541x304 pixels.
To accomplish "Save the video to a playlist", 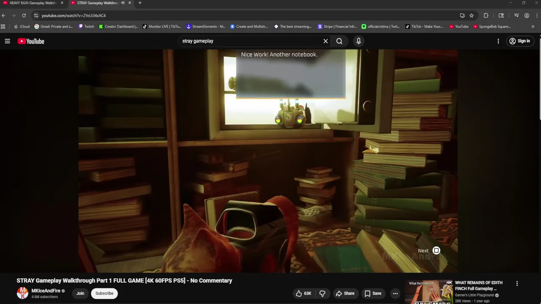I will coord(373,293).
